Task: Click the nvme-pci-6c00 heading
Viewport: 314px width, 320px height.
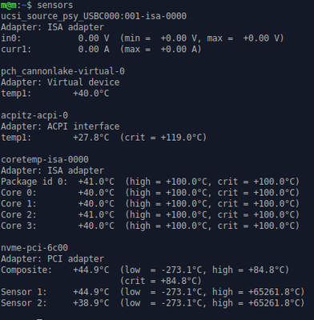Action: pyautogui.click(x=34, y=248)
